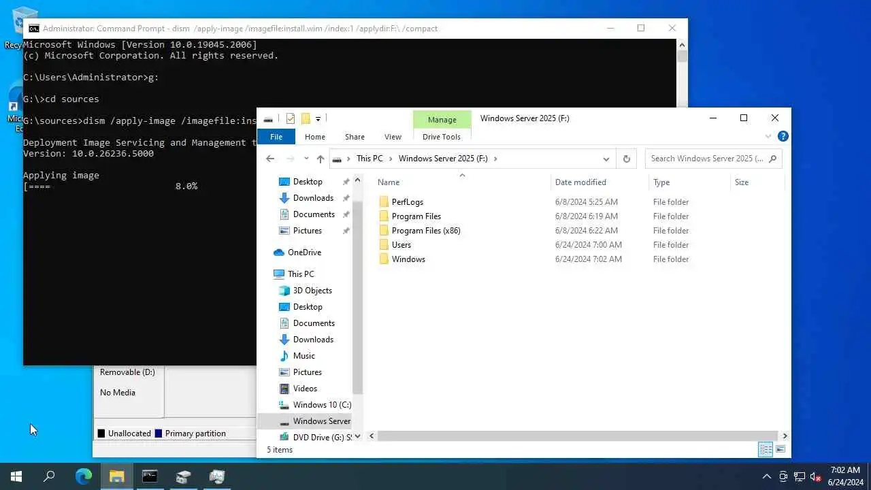Open pinned Desktop in Quick access
871x490 pixels.
click(x=308, y=182)
